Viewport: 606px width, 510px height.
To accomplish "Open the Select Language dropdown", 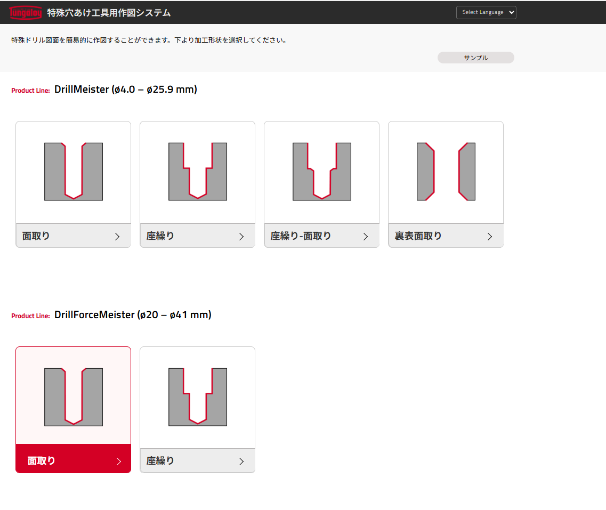I will coord(486,12).
